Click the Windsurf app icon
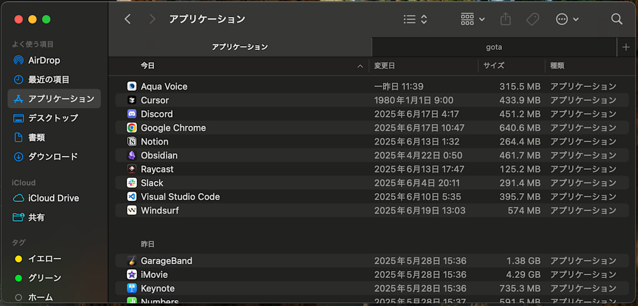This screenshot has width=638, height=306. click(132, 211)
